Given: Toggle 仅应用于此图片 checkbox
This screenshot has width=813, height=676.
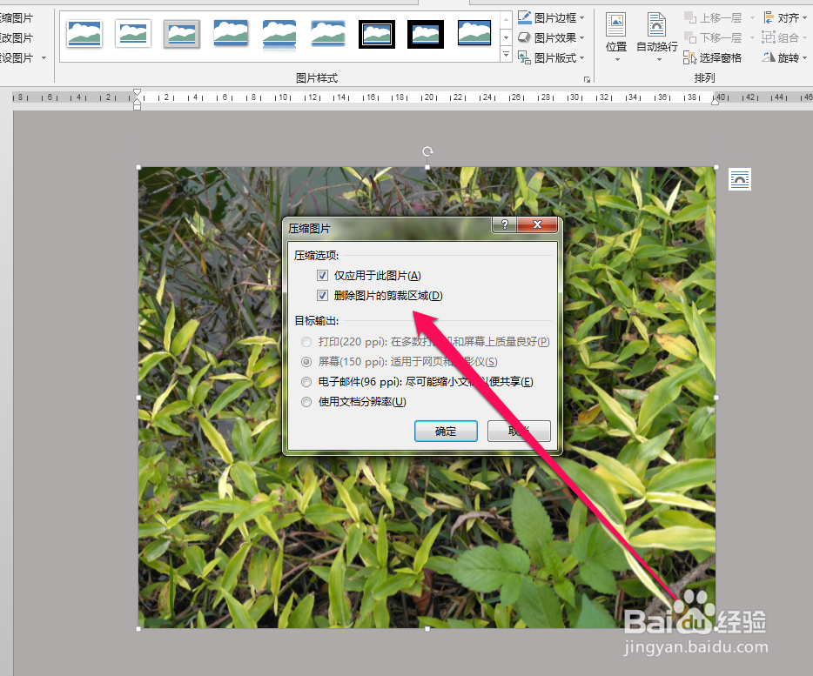Looking at the screenshot, I should pos(322,275).
